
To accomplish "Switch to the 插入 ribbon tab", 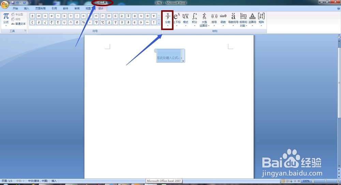I will point(27,9).
